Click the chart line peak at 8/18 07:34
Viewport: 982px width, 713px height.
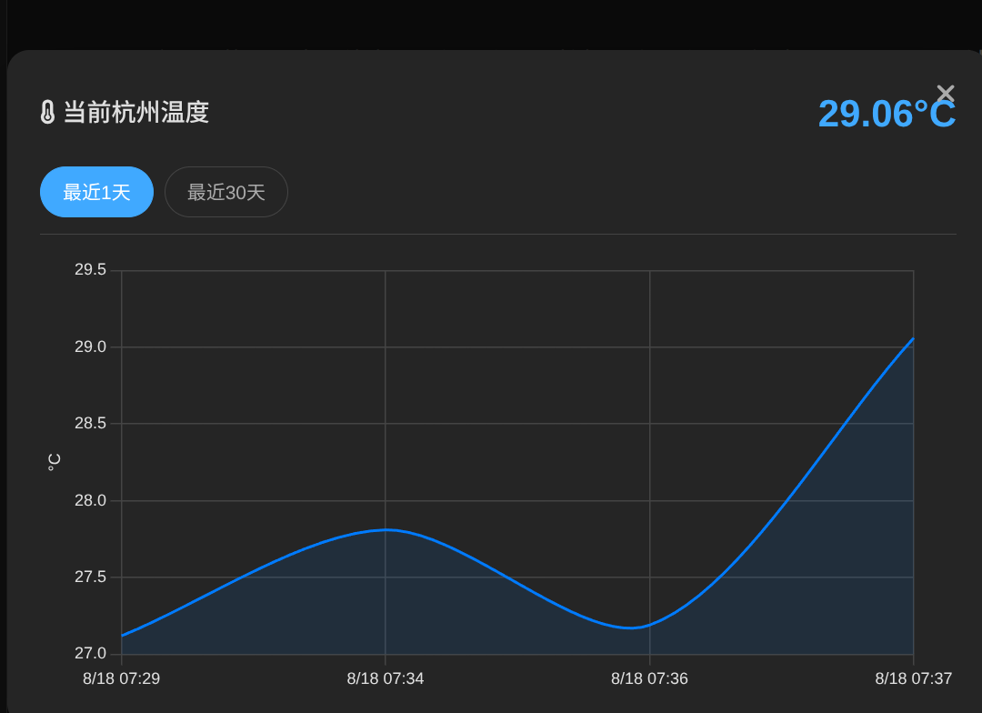(x=386, y=530)
